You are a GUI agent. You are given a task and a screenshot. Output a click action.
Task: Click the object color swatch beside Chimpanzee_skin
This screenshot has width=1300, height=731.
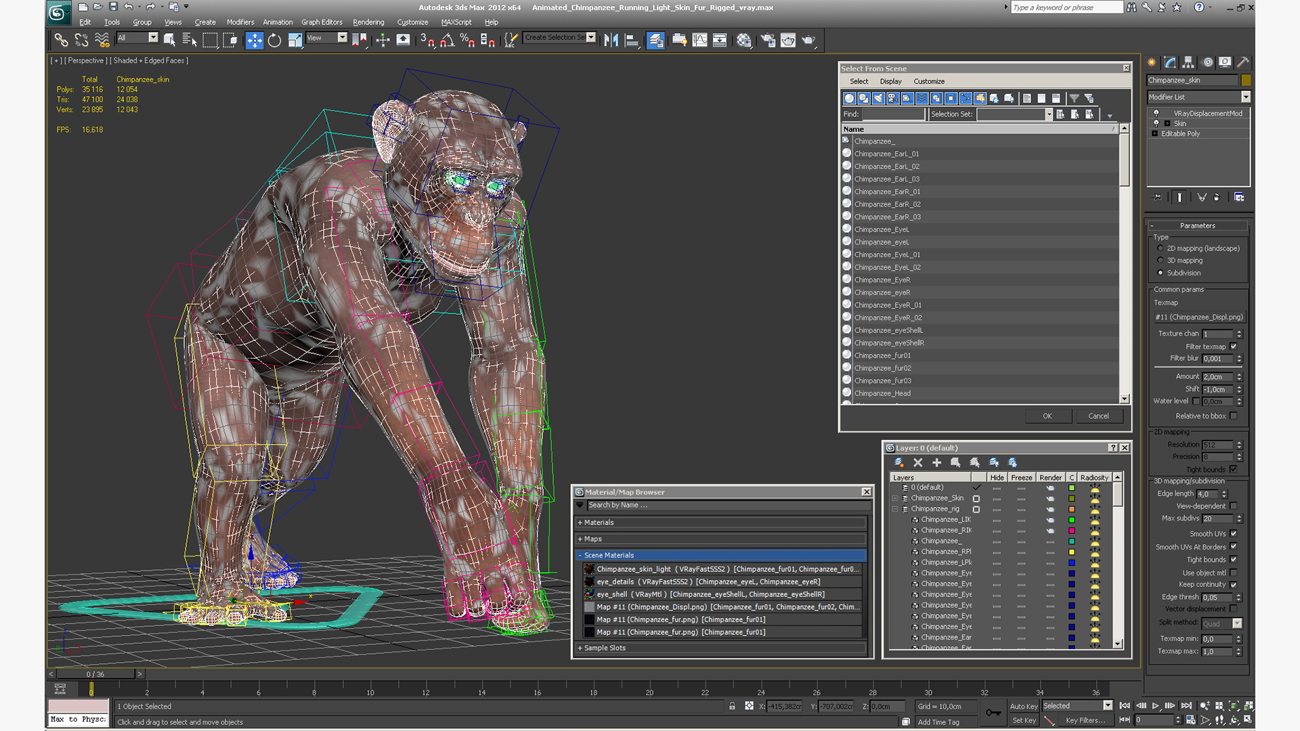pyautogui.click(x=1246, y=80)
